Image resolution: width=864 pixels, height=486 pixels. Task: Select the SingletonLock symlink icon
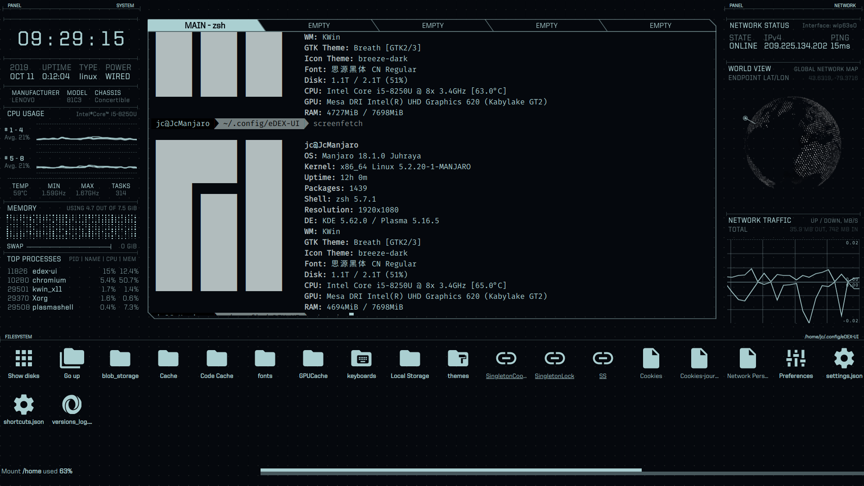tap(554, 358)
